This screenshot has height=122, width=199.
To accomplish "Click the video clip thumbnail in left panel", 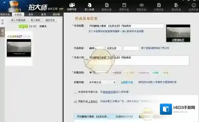I will coord(19,48).
